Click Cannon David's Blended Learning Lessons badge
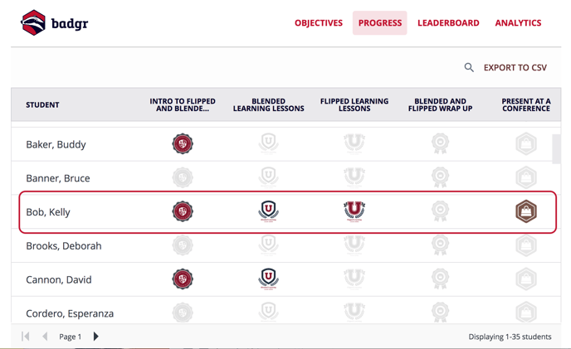Screen dimensions: 571x349 click(x=268, y=279)
